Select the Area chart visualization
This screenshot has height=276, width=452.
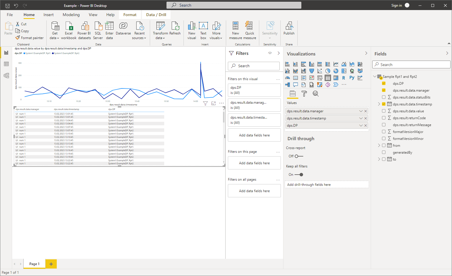coord(344,64)
